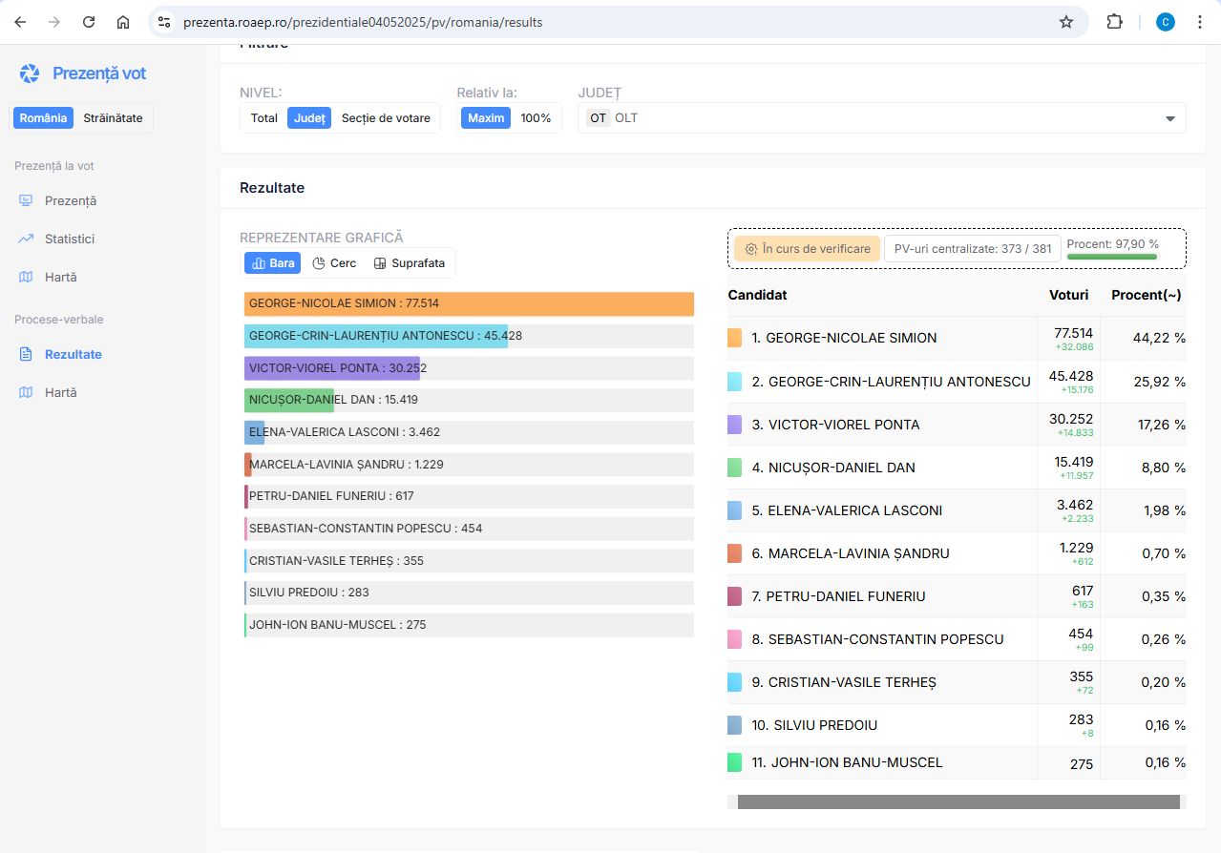Click PV-uri centralizate: 373 / 381 badge
The height and width of the screenshot is (853, 1221).
[972, 249]
